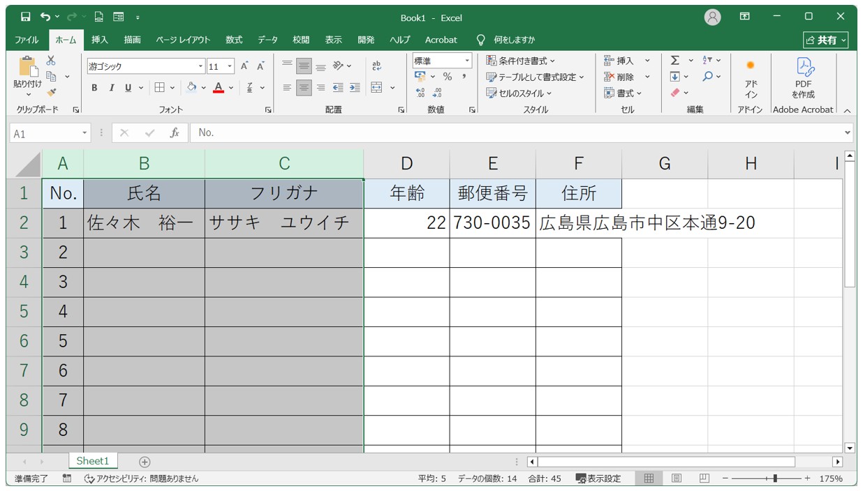This screenshot has height=491, width=863.
Task: Apply percent style with % icon
Action: [448, 77]
